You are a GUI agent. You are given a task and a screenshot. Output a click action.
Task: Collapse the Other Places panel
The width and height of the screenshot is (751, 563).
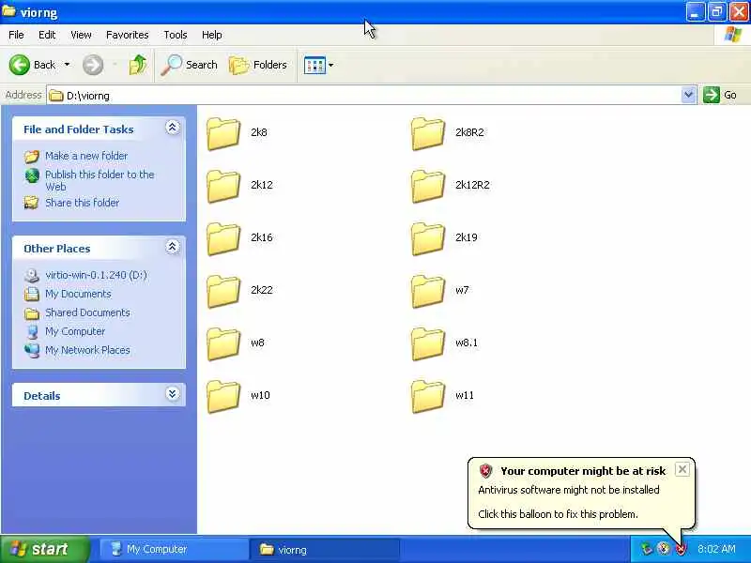coord(173,247)
